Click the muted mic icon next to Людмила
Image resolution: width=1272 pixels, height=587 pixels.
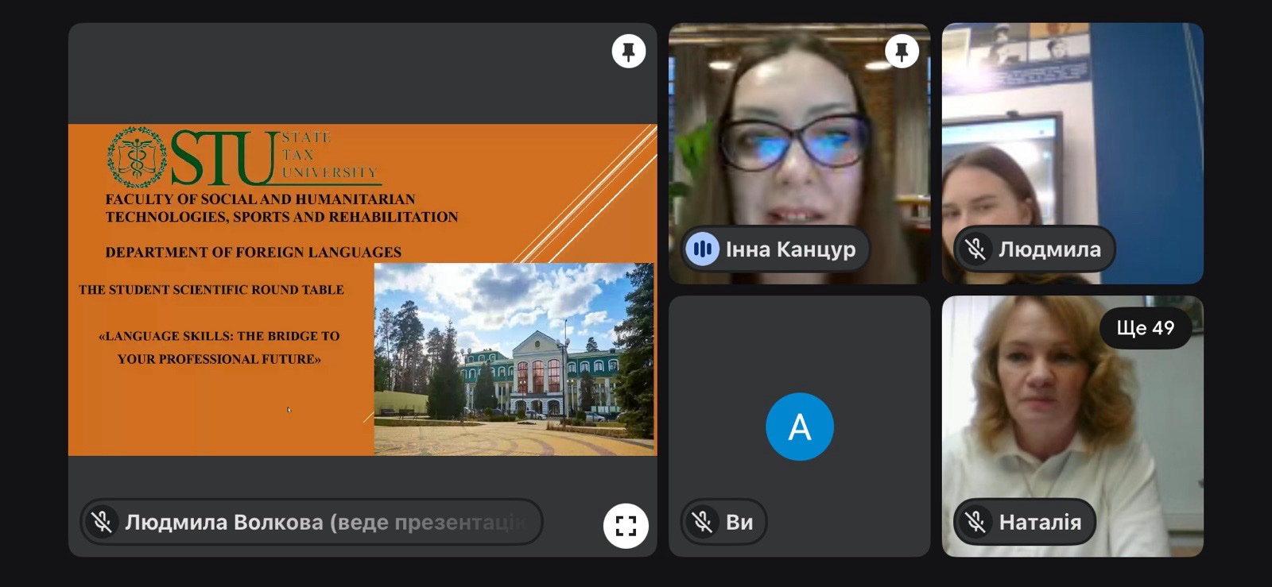click(x=975, y=249)
